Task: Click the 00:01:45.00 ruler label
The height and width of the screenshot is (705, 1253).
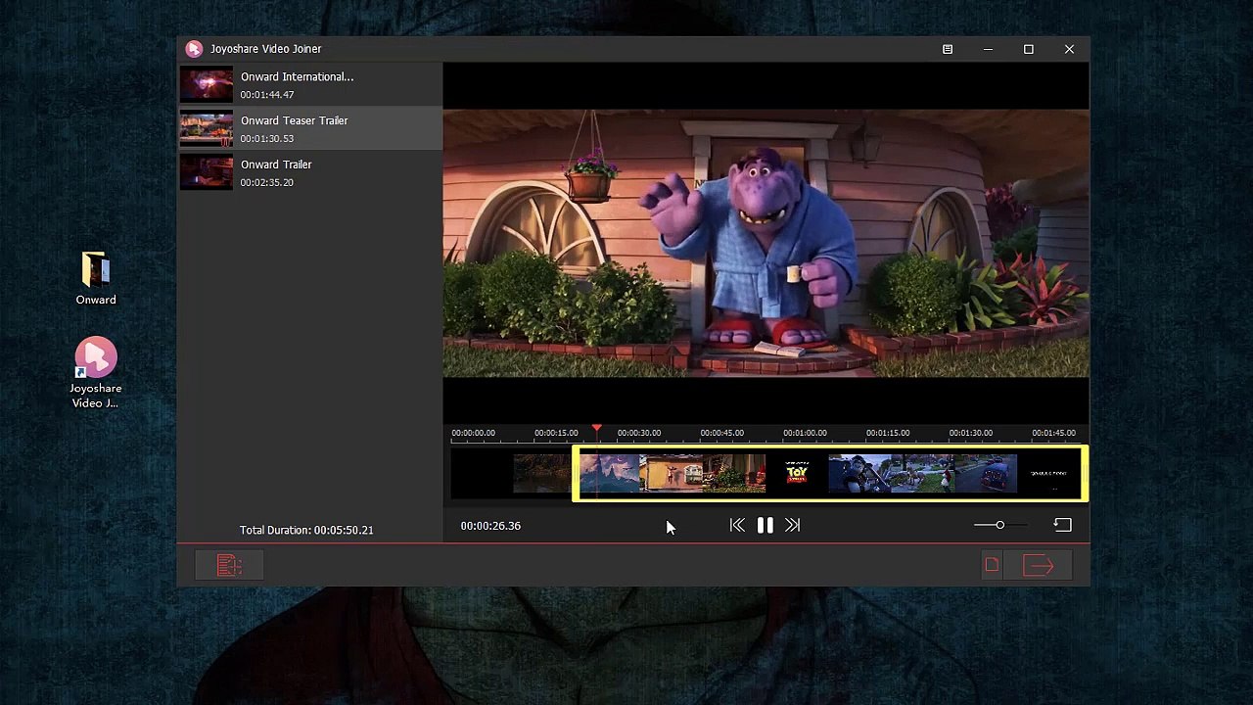Action: pyautogui.click(x=1053, y=433)
